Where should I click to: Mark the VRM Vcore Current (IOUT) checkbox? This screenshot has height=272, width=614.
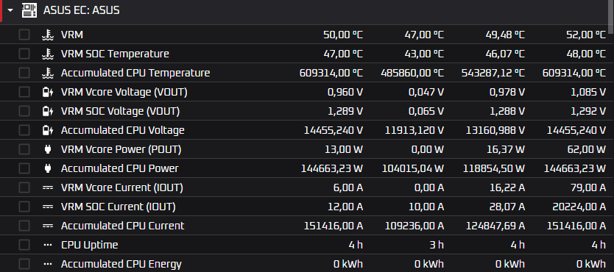(x=24, y=187)
